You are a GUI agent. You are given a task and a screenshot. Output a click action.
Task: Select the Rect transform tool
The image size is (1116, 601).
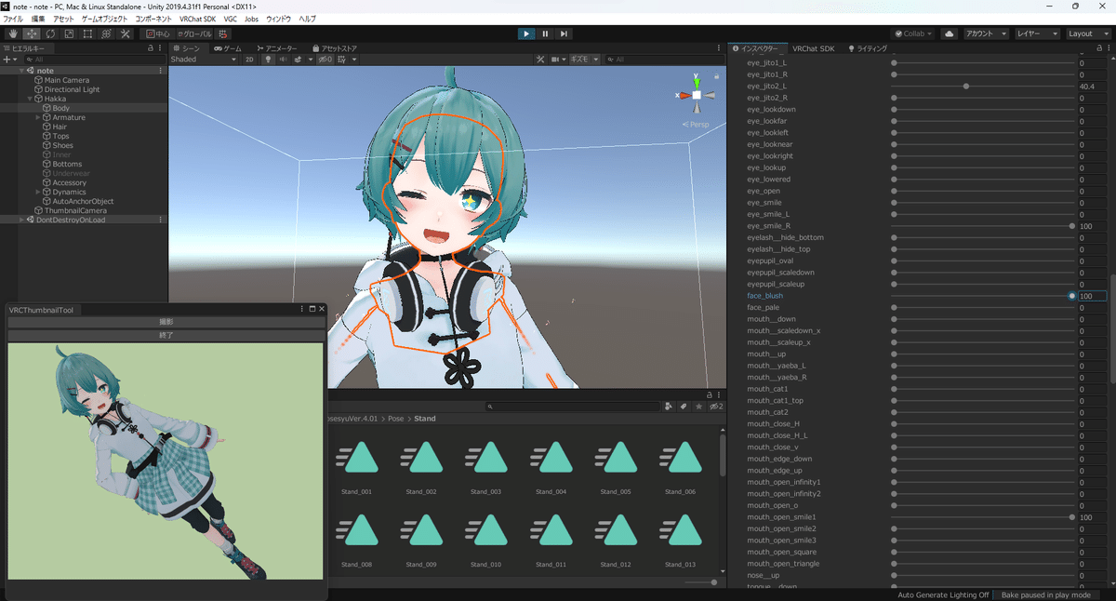(x=87, y=33)
